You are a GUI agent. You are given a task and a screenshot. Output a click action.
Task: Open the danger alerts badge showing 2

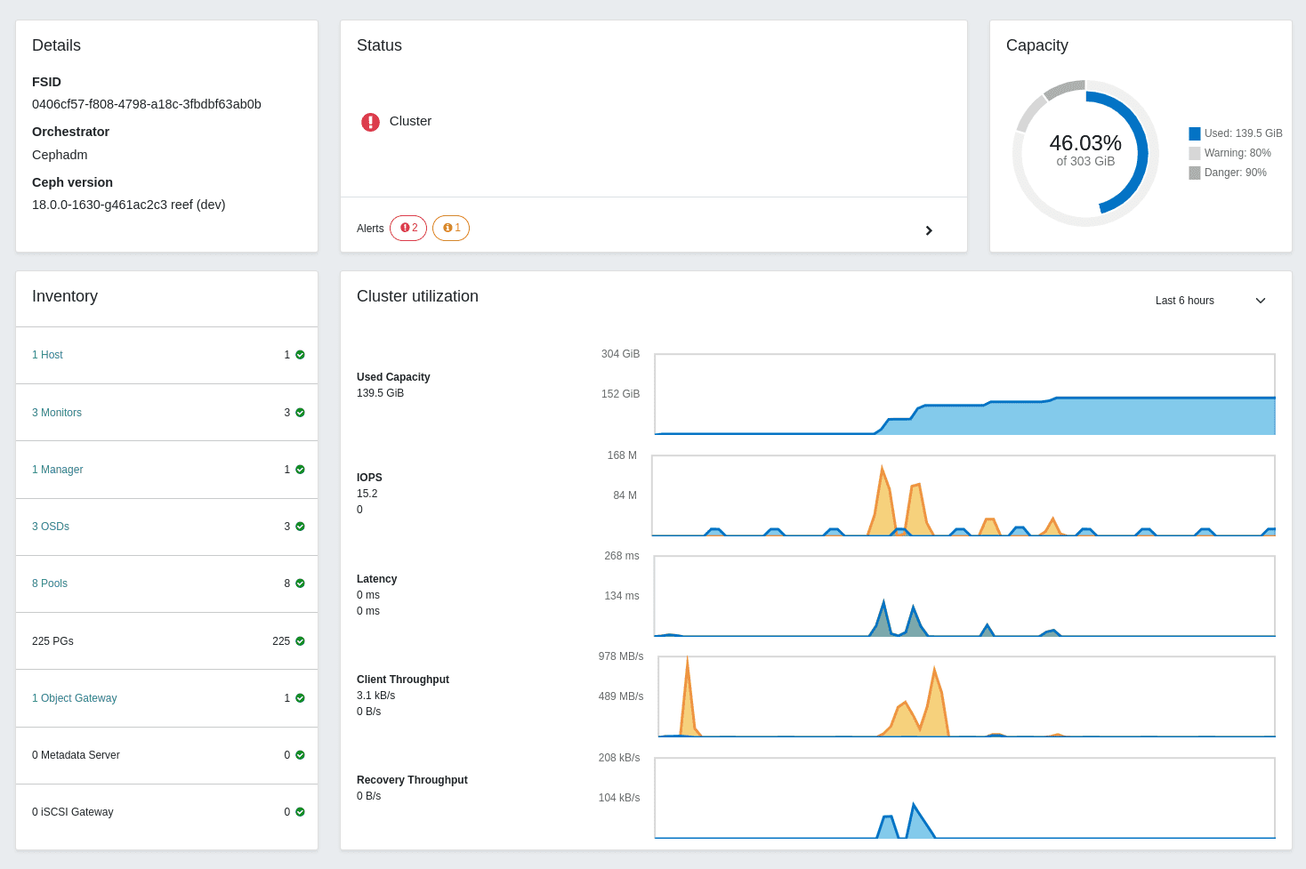(408, 228)
